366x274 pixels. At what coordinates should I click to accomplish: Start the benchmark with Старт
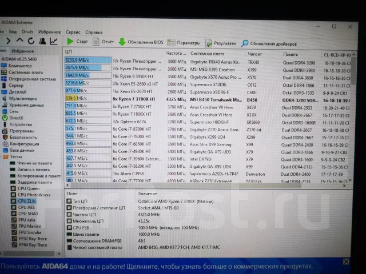(77, 42)
